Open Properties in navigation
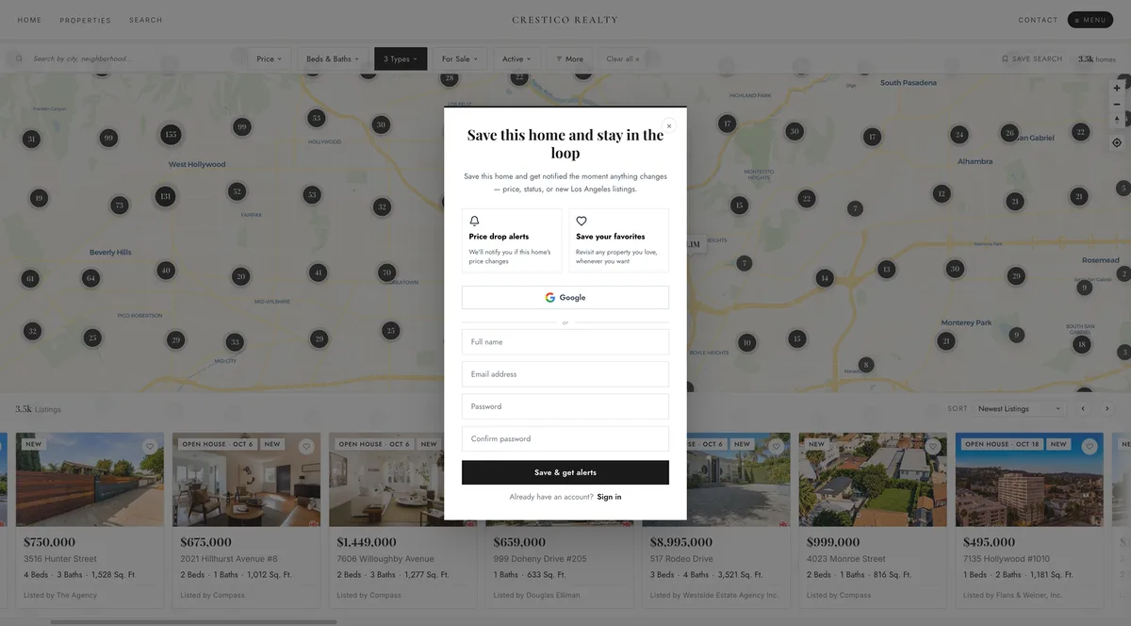This screenshot has height=626, width=1131. [85, 20]
